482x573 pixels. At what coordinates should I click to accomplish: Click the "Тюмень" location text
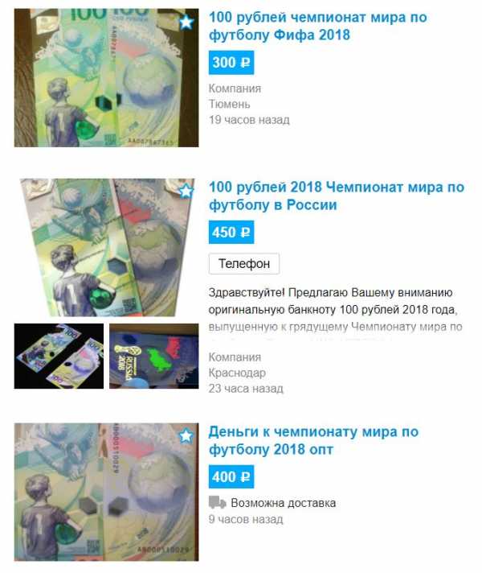(230, 104)
